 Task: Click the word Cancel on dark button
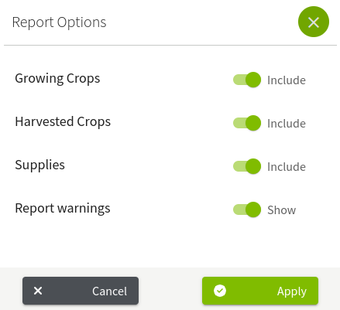pos(110,291)
